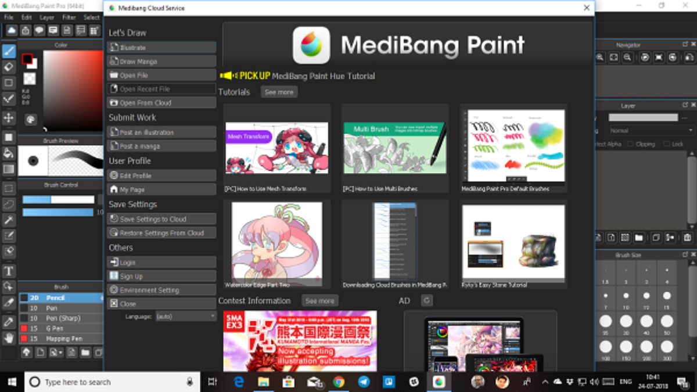Click the Edit Profile button
The height and width of the screenshot is (392, 697).
coord(161,175)
